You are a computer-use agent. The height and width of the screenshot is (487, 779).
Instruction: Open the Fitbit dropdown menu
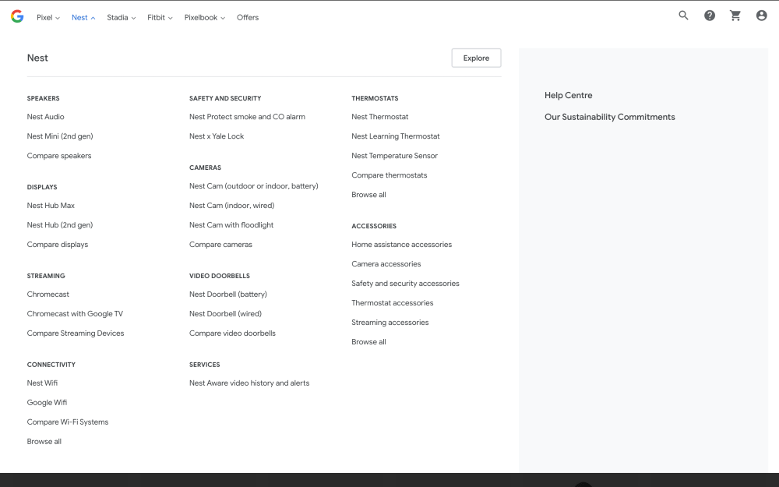[160, 17]
